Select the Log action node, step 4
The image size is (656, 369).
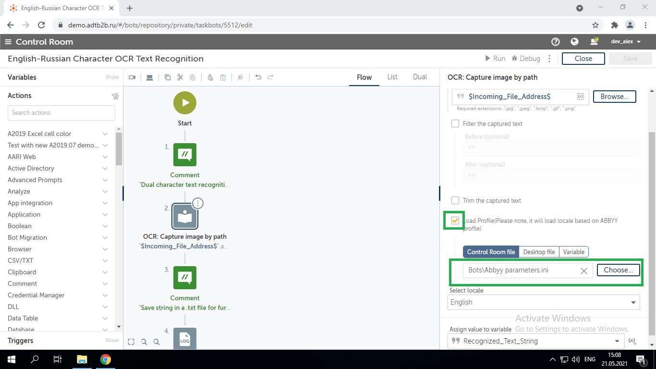click(x=185, y=338)
